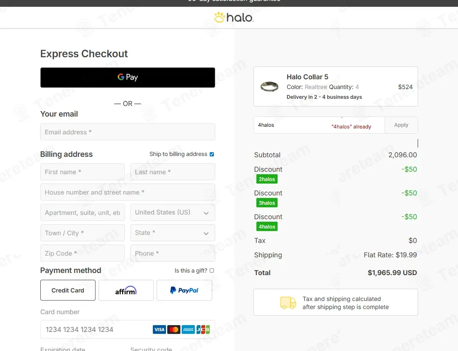Select Credit Card payment method
Viewport: 458px width, 351px height.
coord(68,290)
